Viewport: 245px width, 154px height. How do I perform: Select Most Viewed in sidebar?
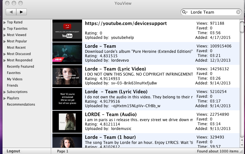(x=16, y=35)
